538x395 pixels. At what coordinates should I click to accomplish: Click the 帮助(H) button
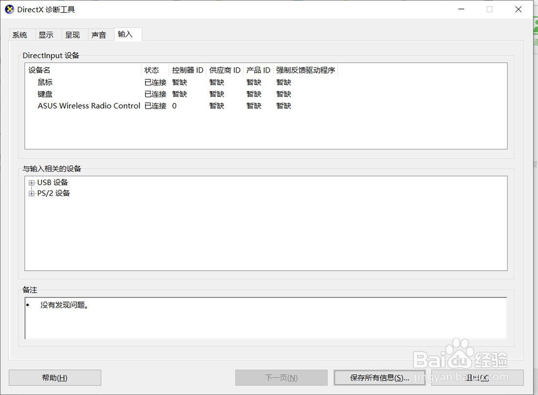click(x=55, y=377)
